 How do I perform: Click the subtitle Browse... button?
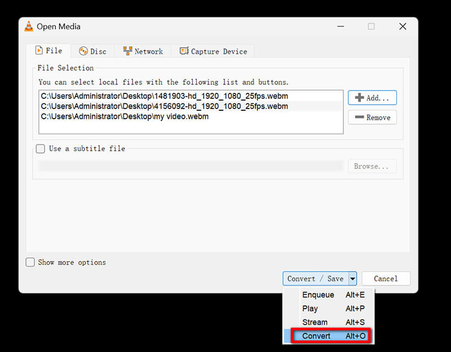pyautogui.click(x=372, y=166)
